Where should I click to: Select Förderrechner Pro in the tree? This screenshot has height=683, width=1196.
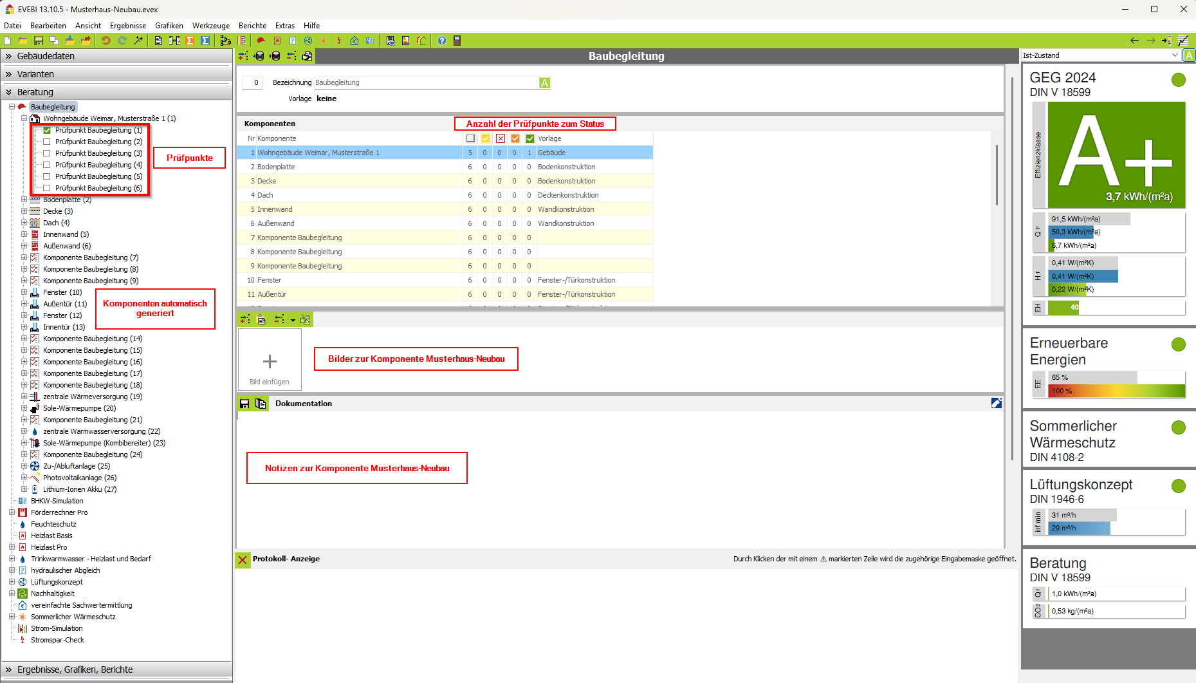(x=59, y=512)
